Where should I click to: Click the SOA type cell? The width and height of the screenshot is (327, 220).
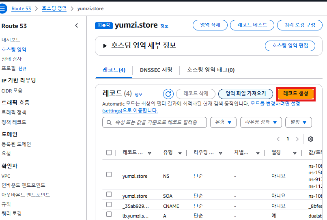point(168,196)
